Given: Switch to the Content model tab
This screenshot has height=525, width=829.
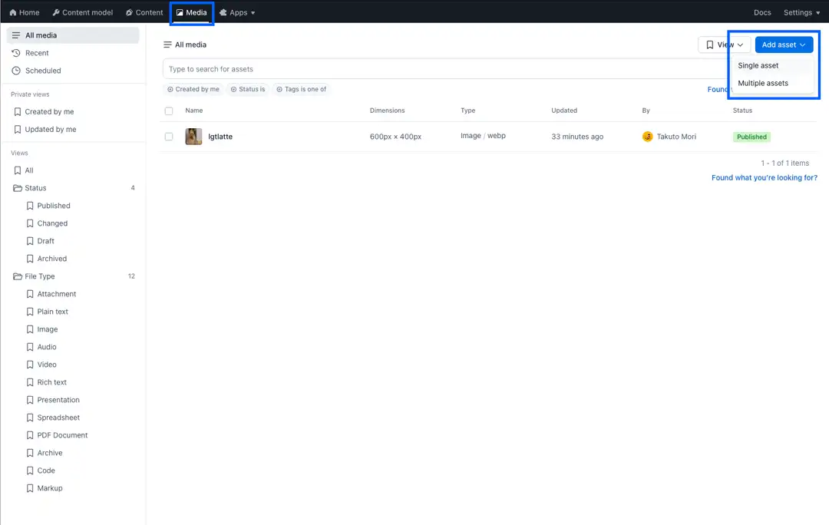Looking at the screenshot, I should point(82,12).
